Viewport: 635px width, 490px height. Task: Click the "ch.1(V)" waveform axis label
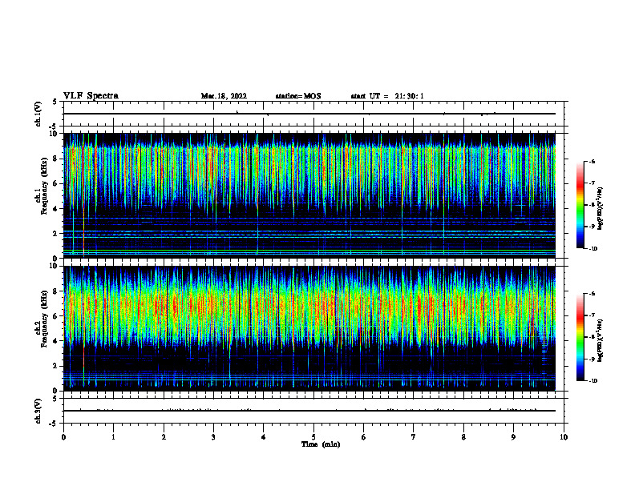[x=38, y=114]
